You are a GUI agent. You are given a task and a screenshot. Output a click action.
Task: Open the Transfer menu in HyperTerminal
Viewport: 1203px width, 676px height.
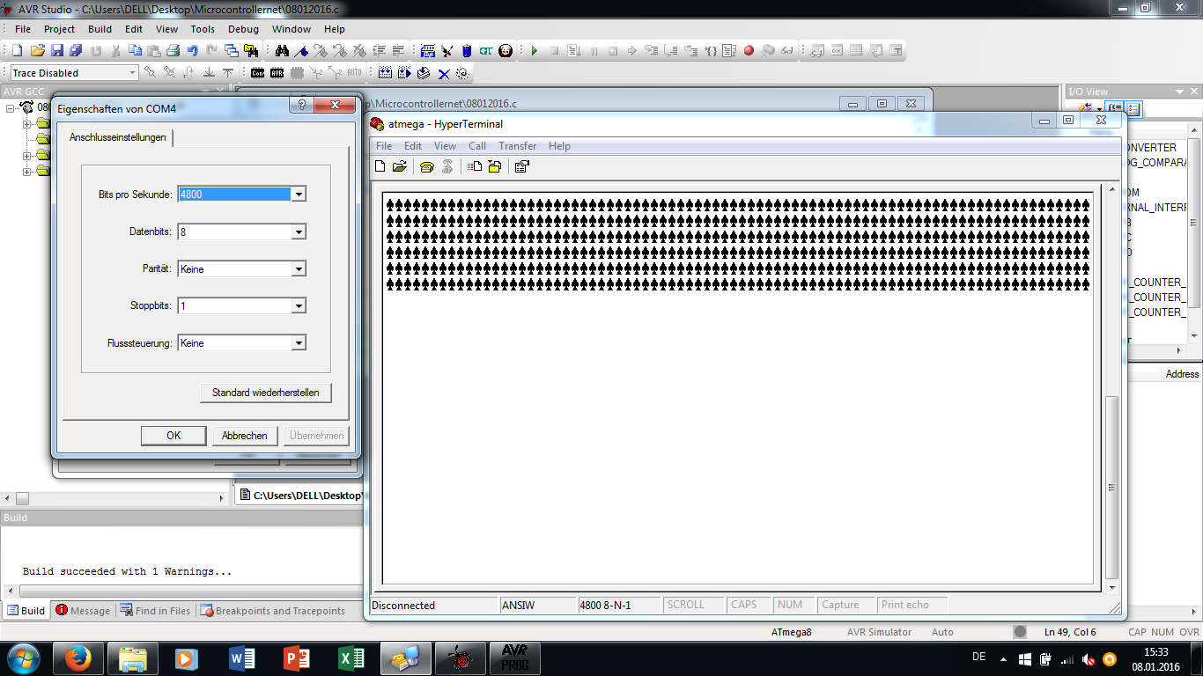click(518, 146)
